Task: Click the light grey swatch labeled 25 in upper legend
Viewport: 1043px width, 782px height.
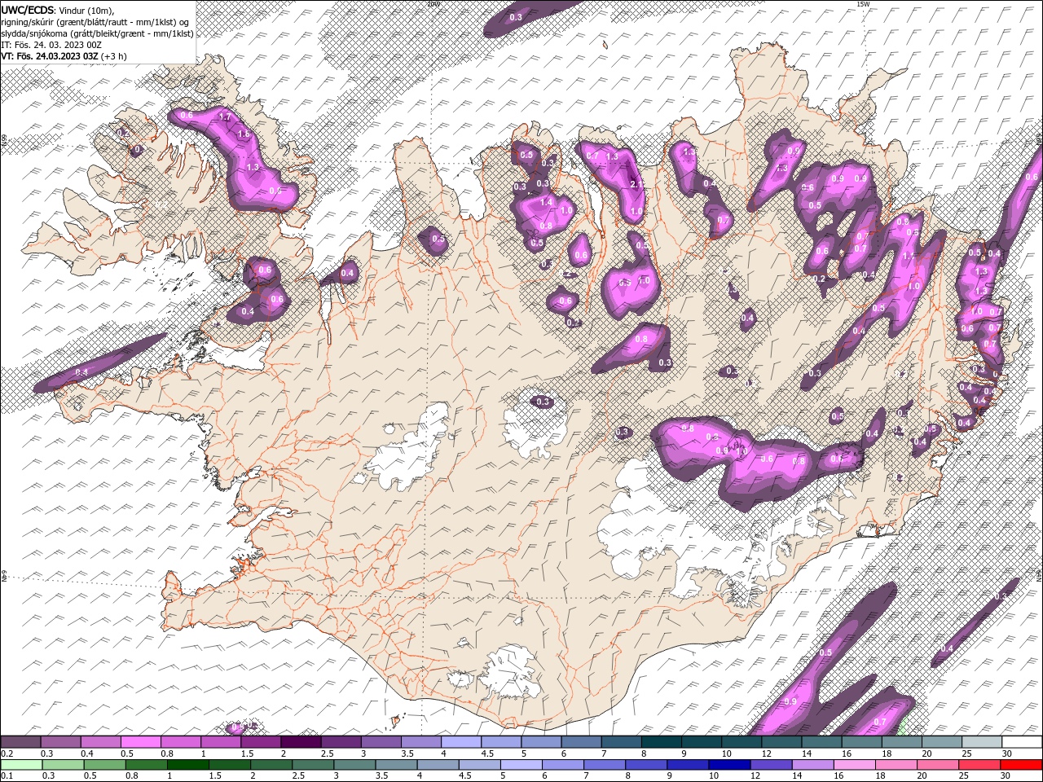Action: 982,742
